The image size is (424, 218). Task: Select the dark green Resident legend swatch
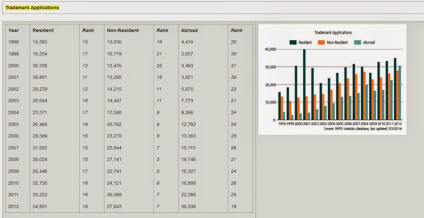tap(293, 42)
